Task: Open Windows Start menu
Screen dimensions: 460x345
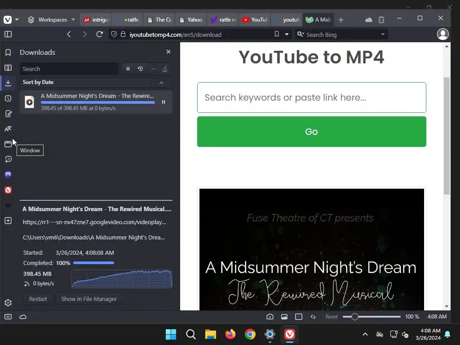Action: 171,334
